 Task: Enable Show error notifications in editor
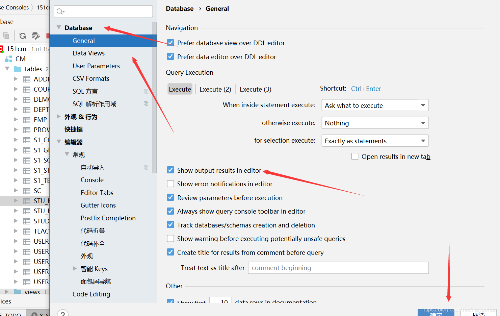[170, 184]
